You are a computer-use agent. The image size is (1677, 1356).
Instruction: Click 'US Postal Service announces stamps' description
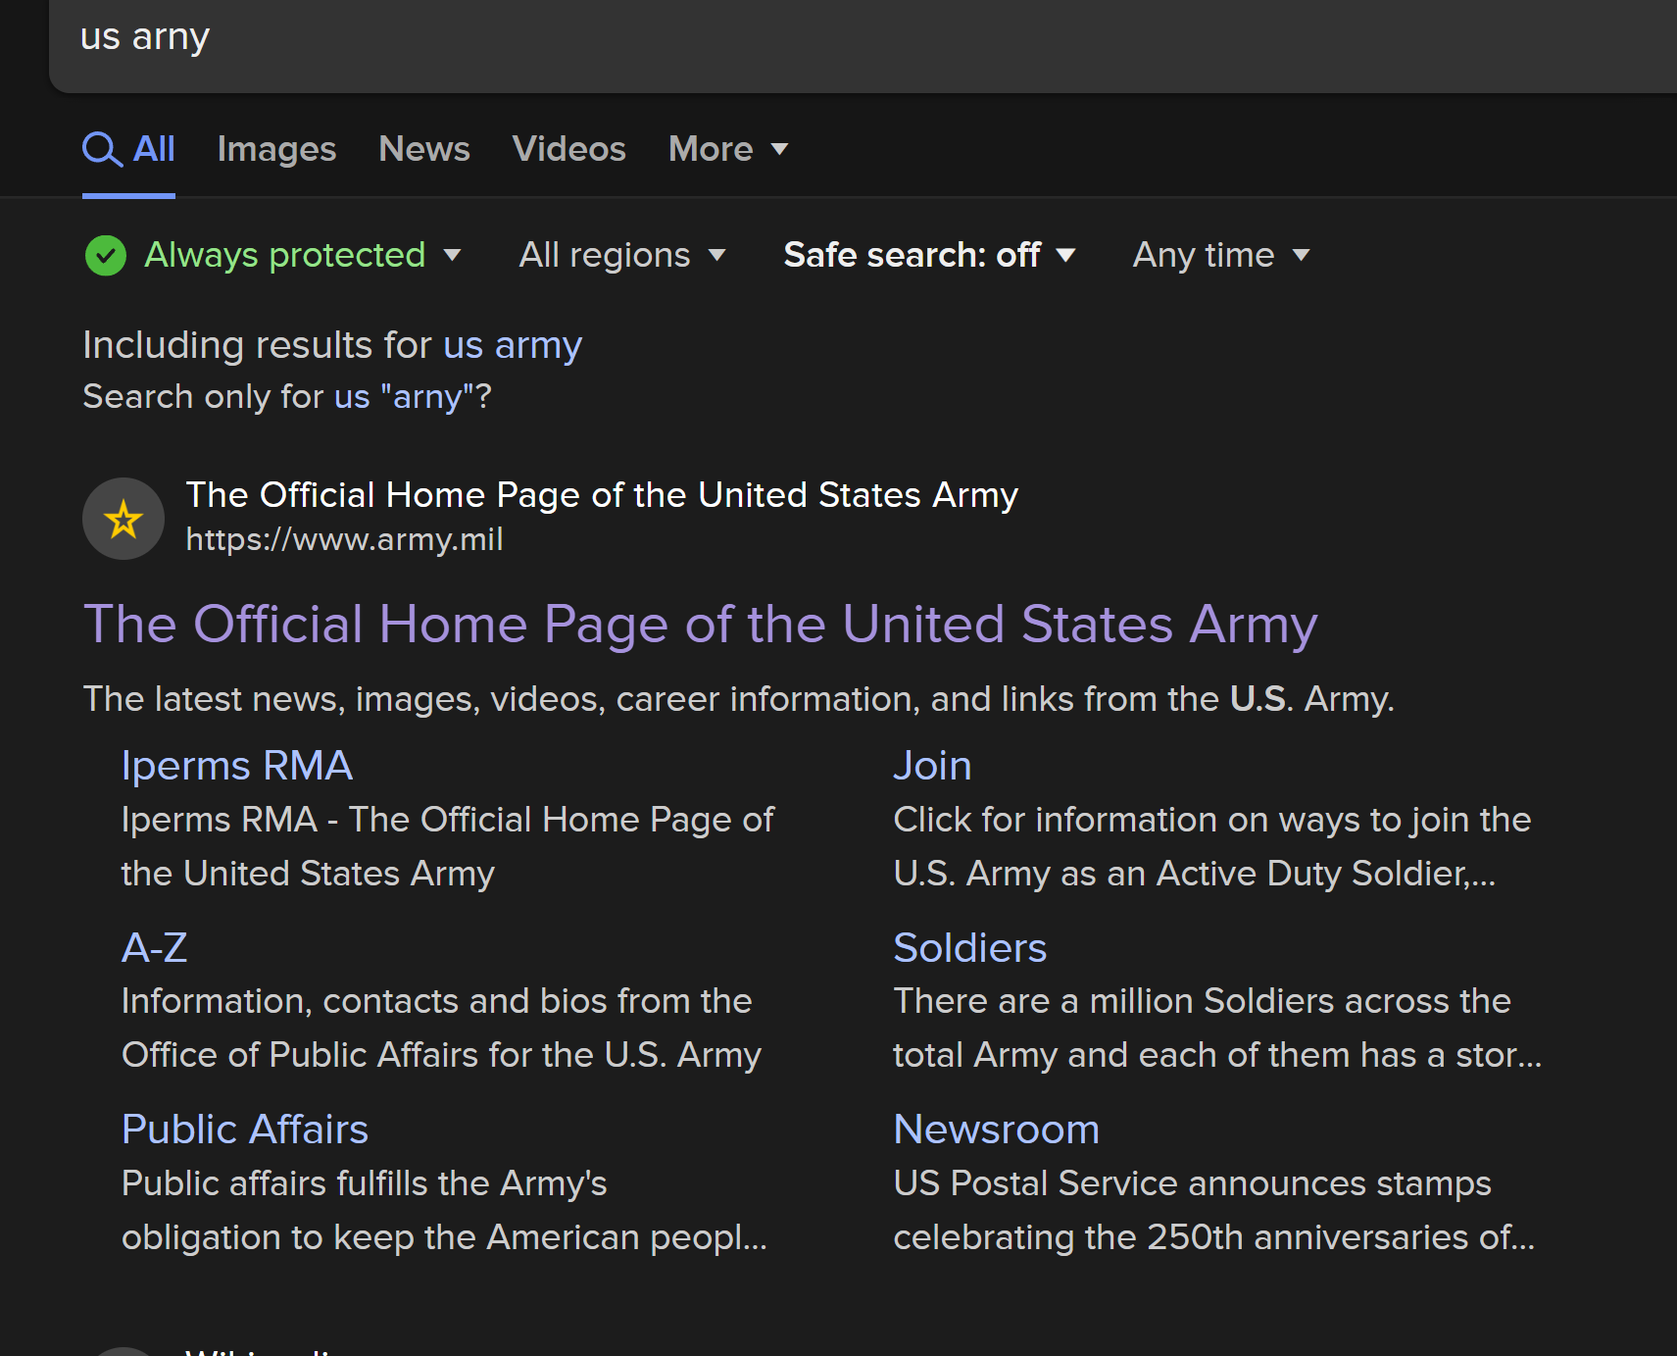coord(1213,1210)
